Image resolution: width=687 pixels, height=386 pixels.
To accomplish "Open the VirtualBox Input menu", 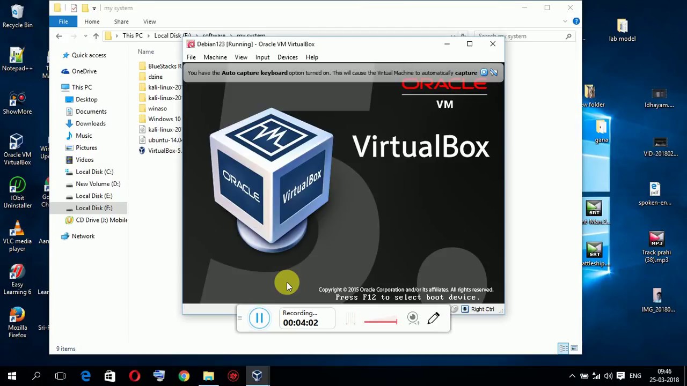I will [x=262, y=57].
